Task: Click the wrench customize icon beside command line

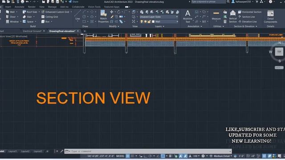Action: [x=62, y=151]
